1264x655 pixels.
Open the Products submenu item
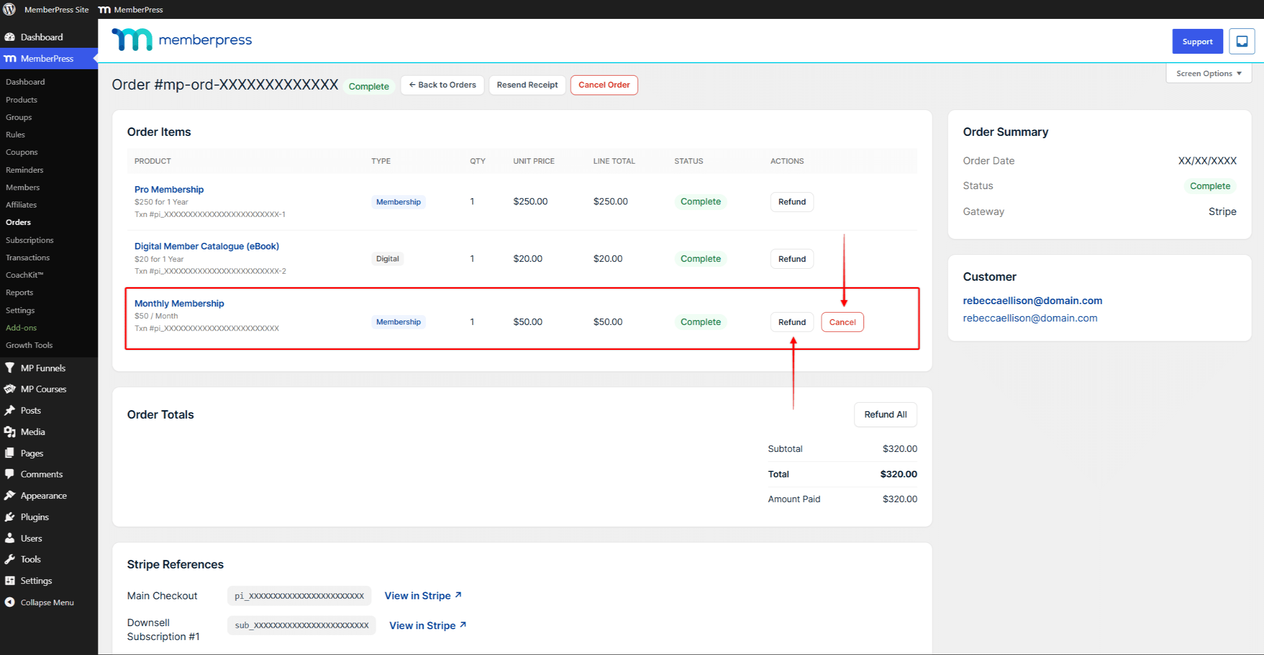(21, 100)
